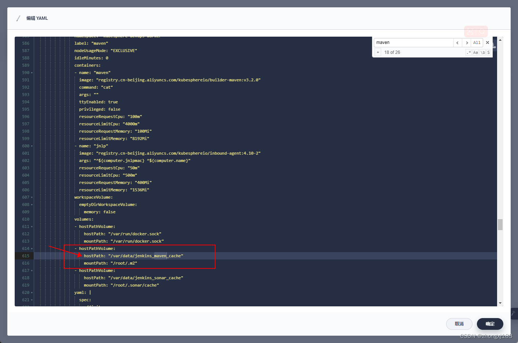Click the editor vertical scrollbar thumb
518x343 pixels.
[500, 225]
